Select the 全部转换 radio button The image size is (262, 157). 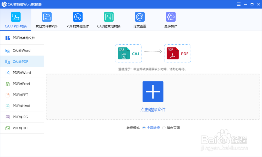pyautogui.click(x=144, y=127)
